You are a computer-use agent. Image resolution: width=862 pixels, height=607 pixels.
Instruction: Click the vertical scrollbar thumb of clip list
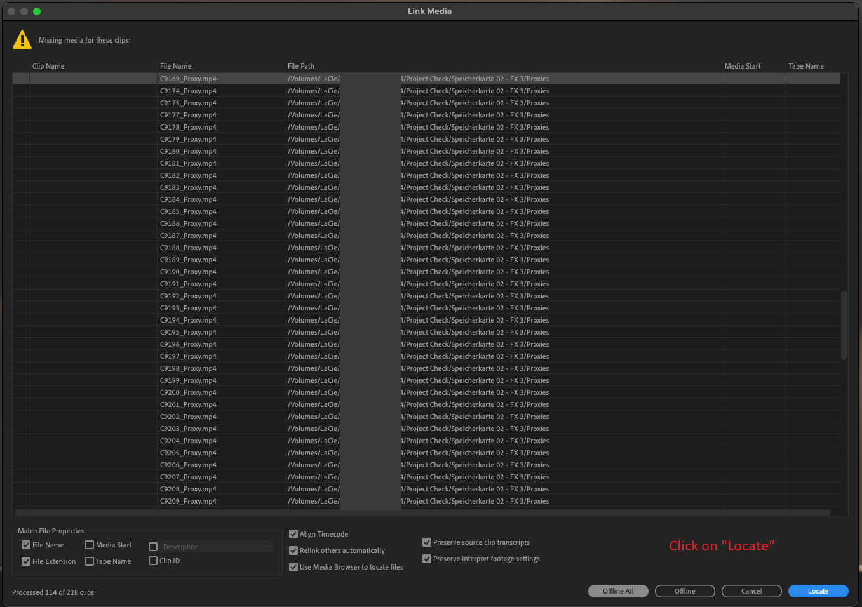coord(844,325)
